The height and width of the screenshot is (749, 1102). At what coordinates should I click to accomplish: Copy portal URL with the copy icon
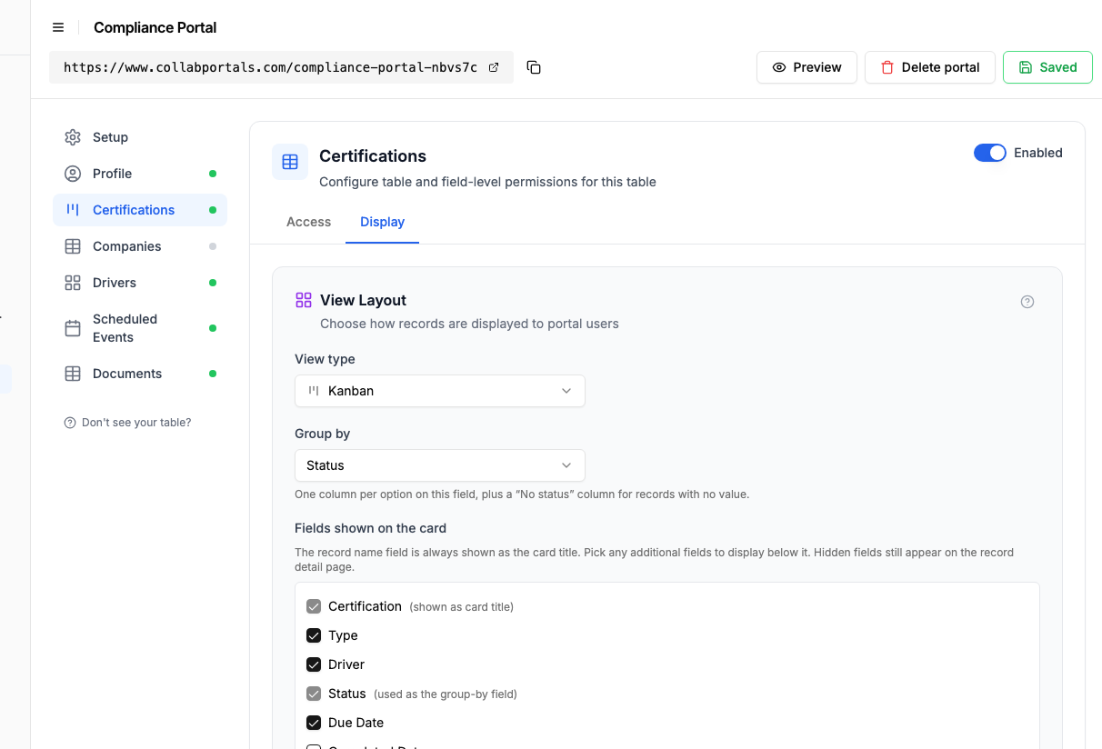534,67
